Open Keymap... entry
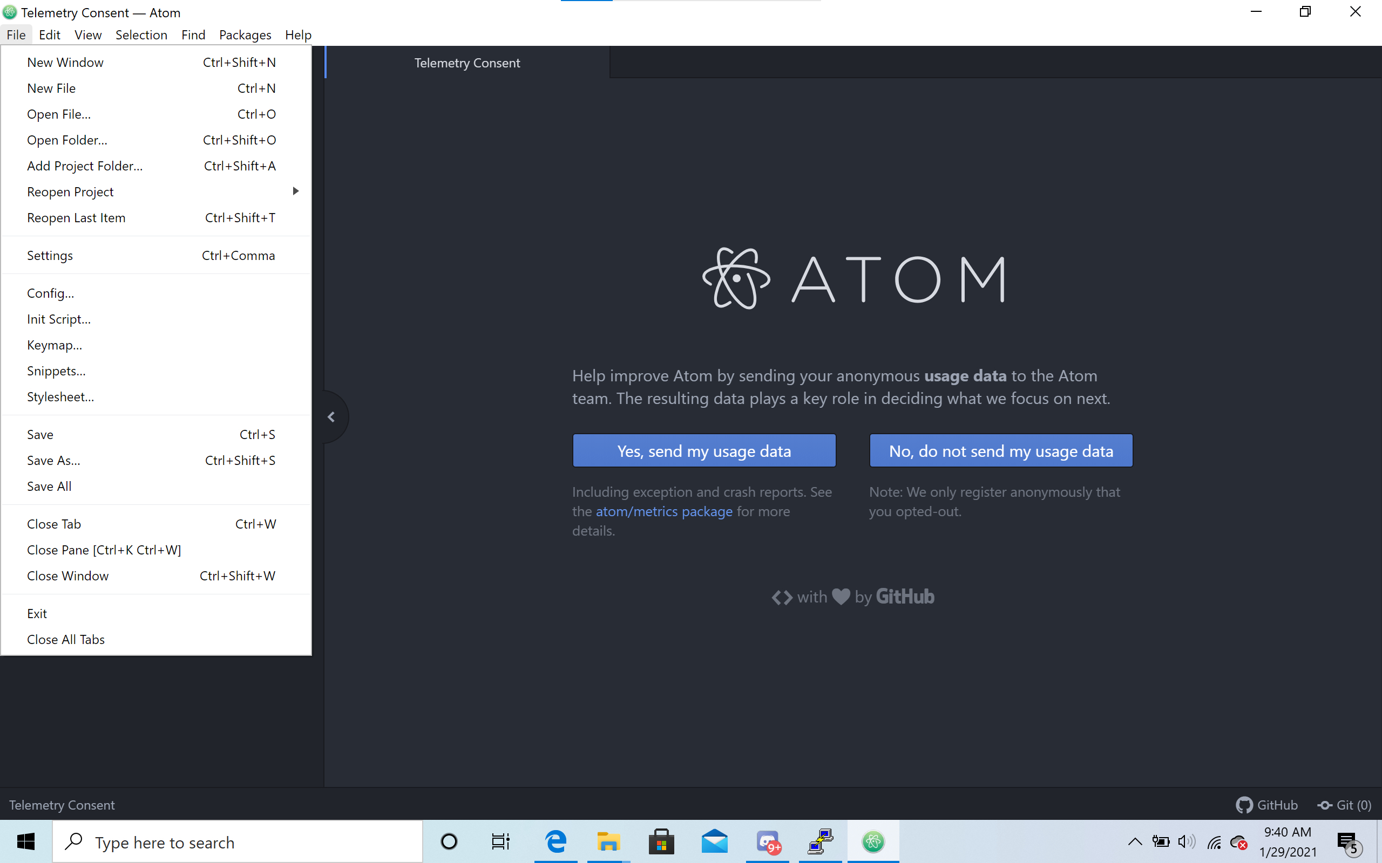The width and height of the screenshot is (1382, 863). click(156, 345)
